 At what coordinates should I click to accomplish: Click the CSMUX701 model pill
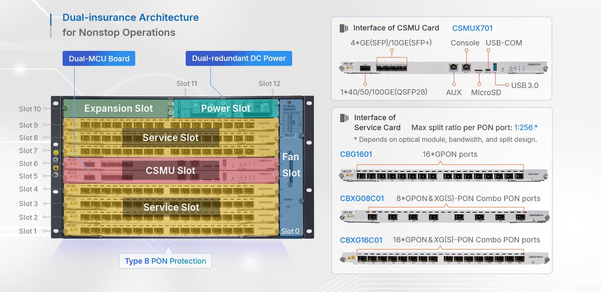[x=472, y=28]
